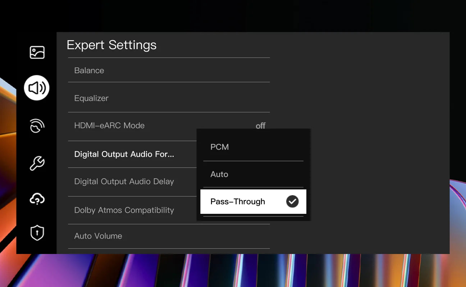This screenshot has width=466, height=287.
Task: Open the General wrench icon
Action: pyautogui.click(x=37, y=163)
